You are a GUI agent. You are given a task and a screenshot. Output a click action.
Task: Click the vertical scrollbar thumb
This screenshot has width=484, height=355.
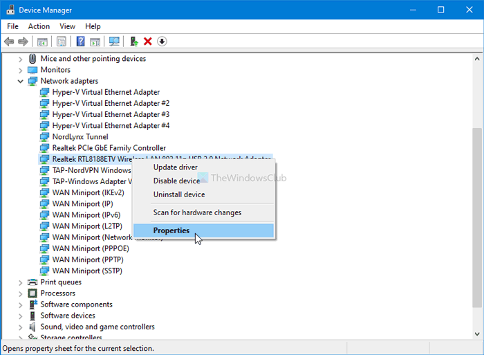point(477,217)
